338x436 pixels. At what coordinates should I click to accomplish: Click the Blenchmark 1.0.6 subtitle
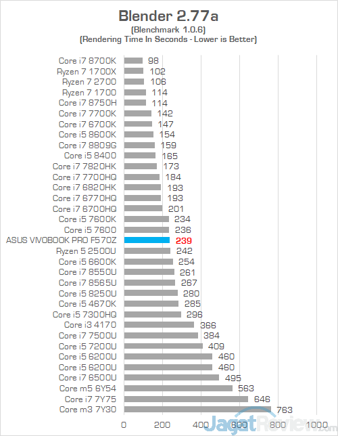(168, 30)
